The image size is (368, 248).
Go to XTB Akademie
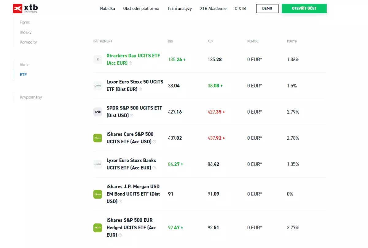click(x=213, y=9)
